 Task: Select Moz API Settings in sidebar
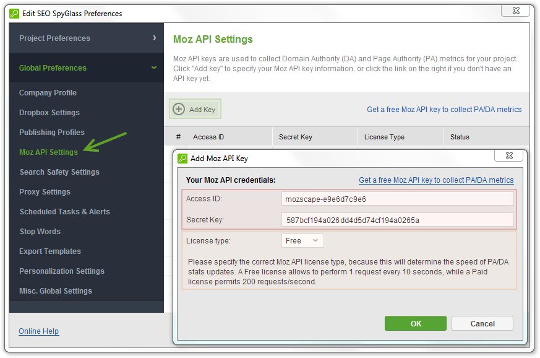[49, 152]
